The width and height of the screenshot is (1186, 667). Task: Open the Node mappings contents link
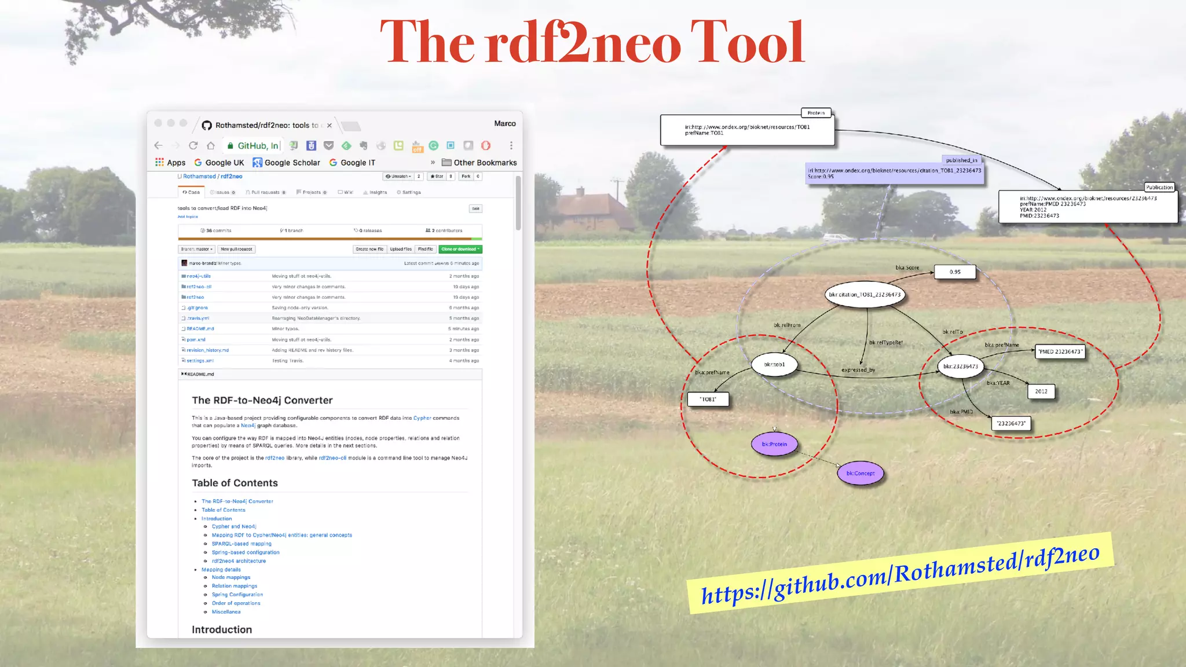231,577
